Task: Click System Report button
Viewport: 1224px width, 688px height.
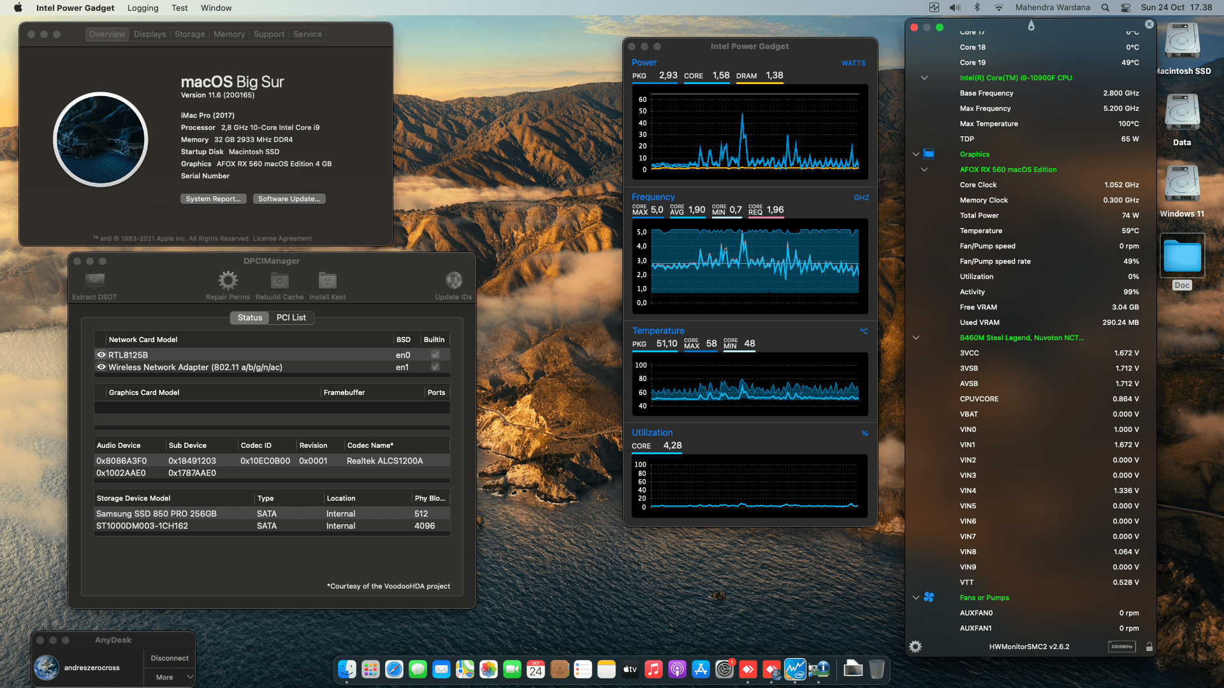Action: point(213,199)
